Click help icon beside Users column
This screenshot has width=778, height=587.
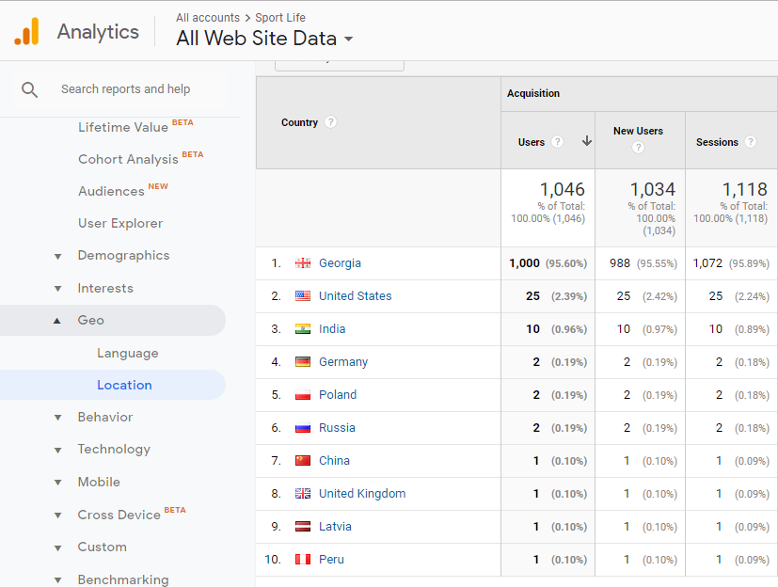558,142
